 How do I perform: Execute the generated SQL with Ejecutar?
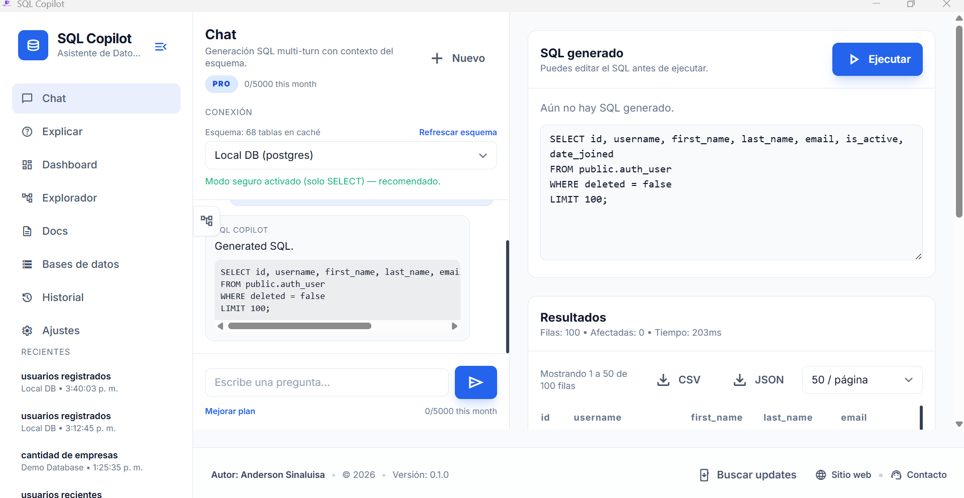click(x=877, y=59)
